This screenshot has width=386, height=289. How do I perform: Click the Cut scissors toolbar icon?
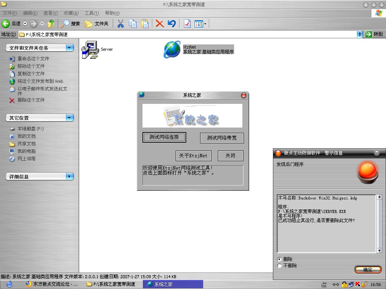(121, 24)
